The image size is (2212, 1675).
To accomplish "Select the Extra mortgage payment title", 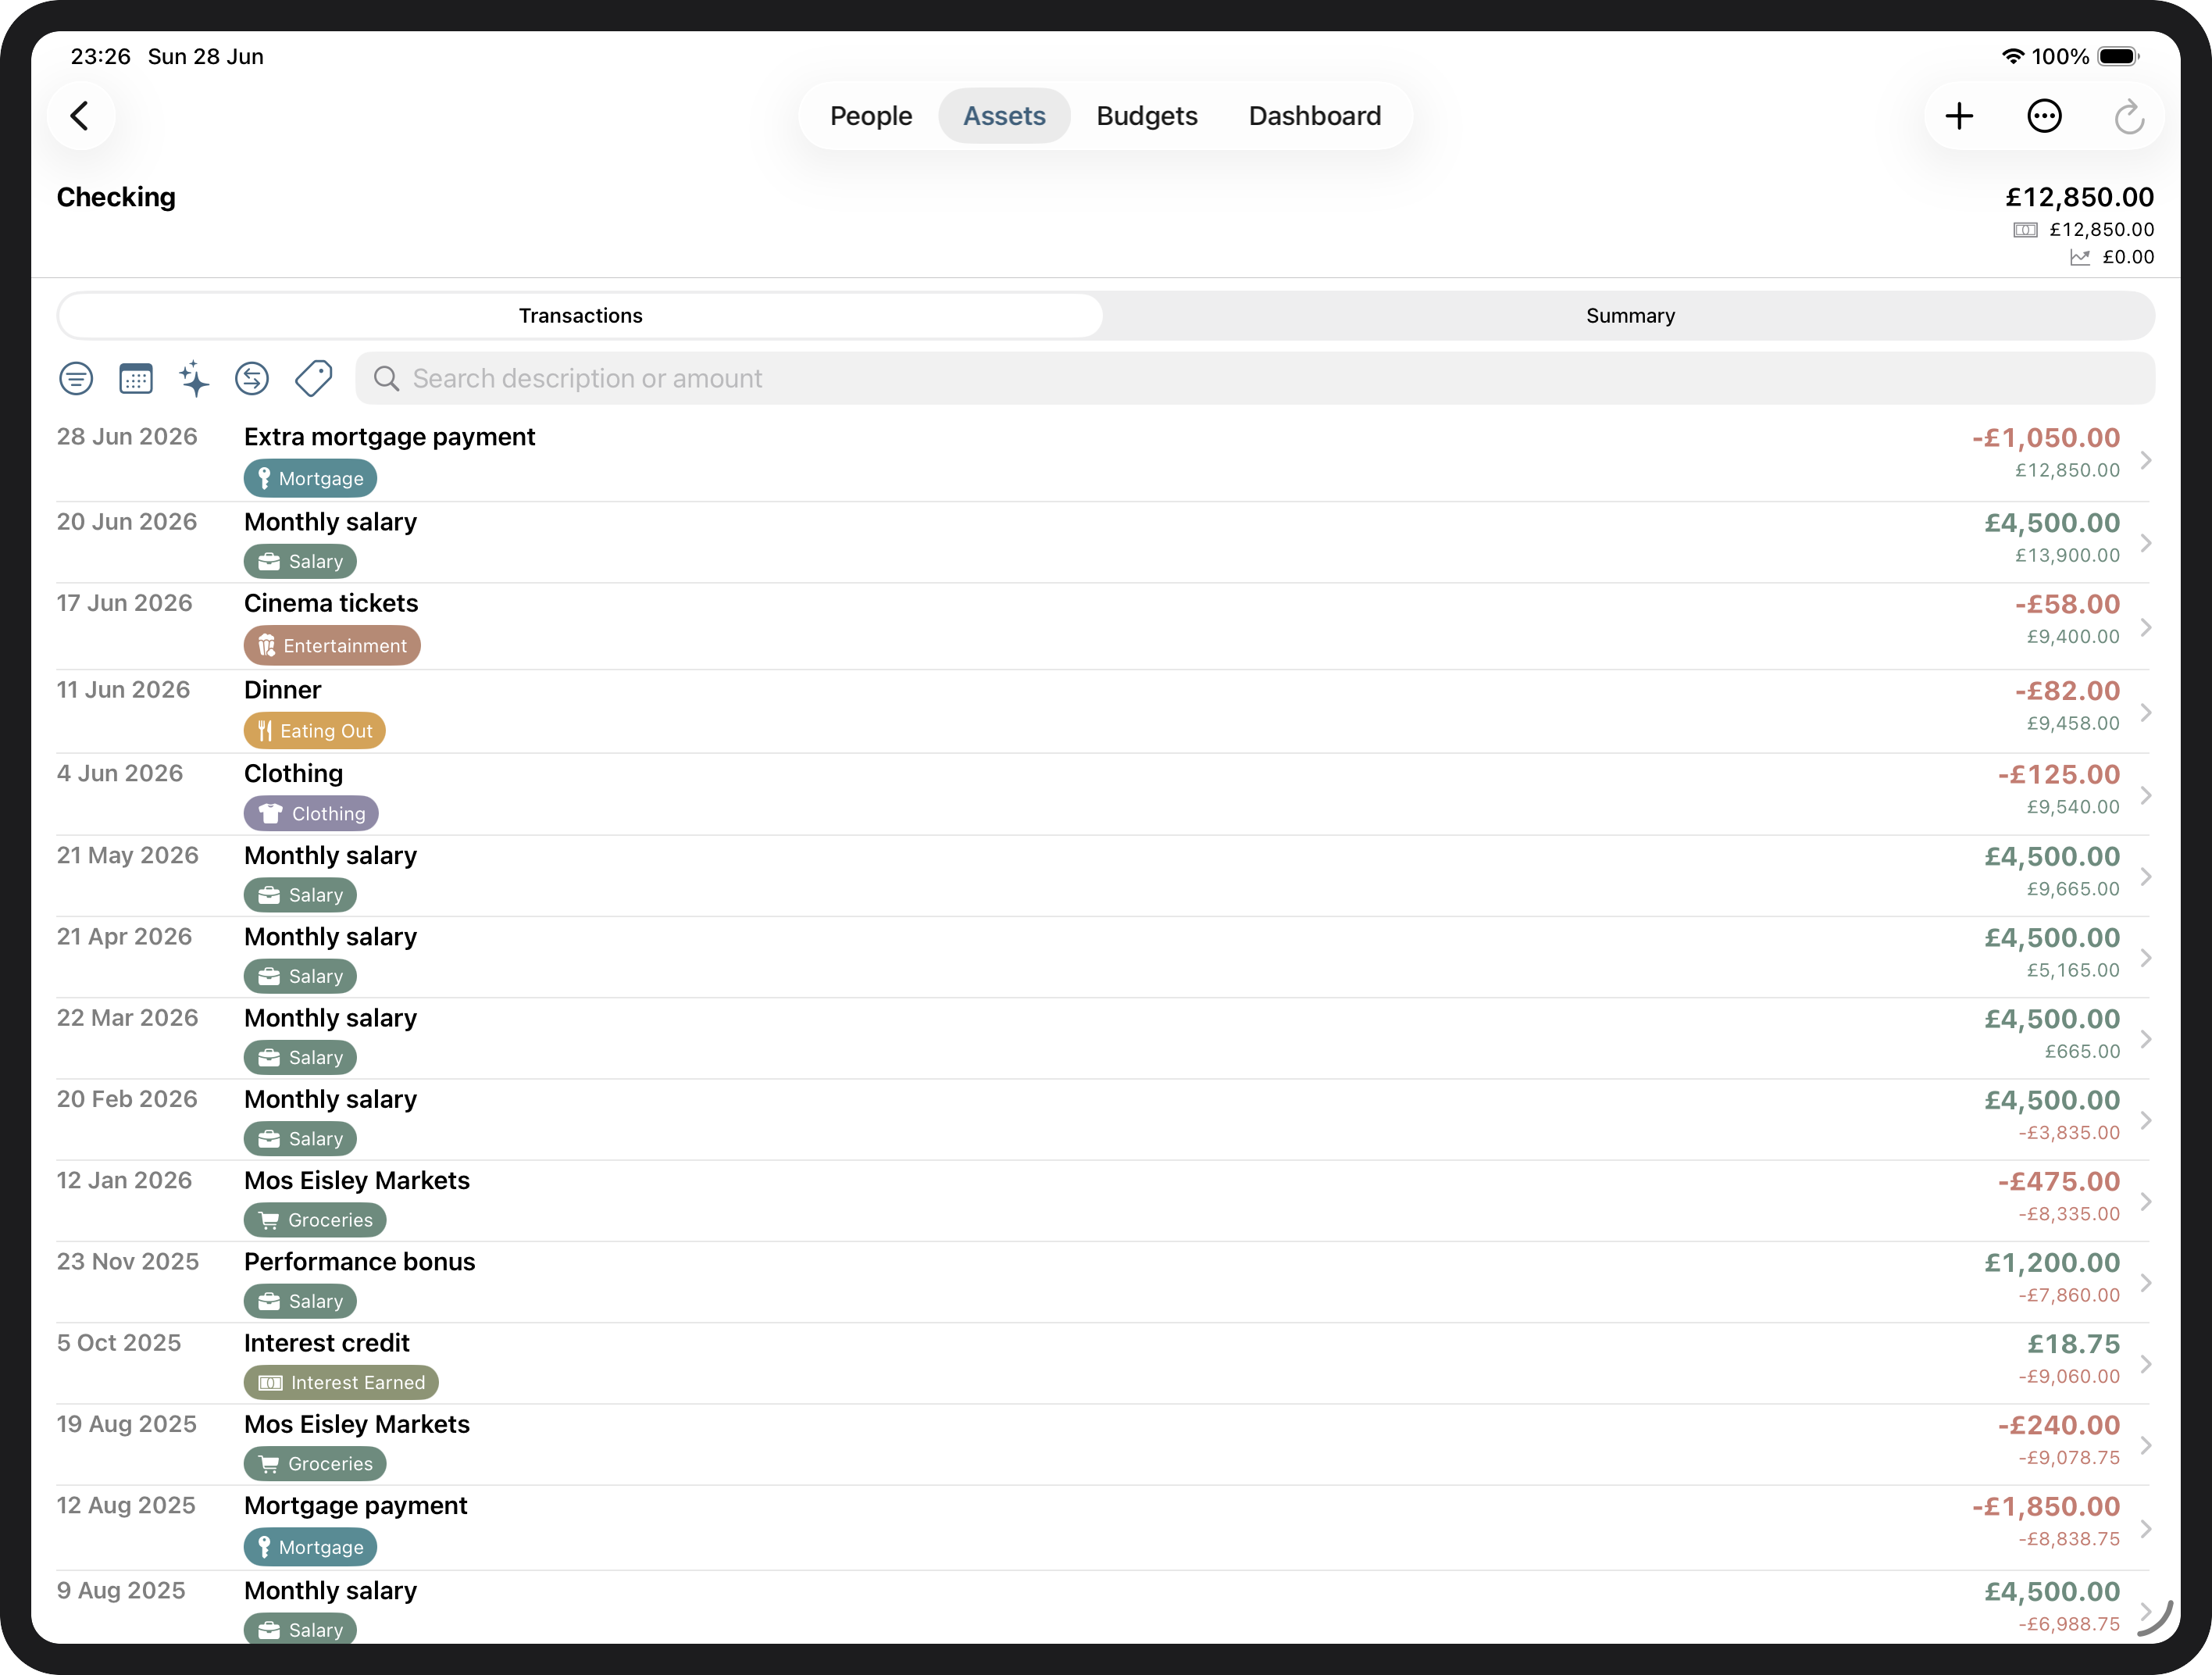I will click(x=389, y=437).
